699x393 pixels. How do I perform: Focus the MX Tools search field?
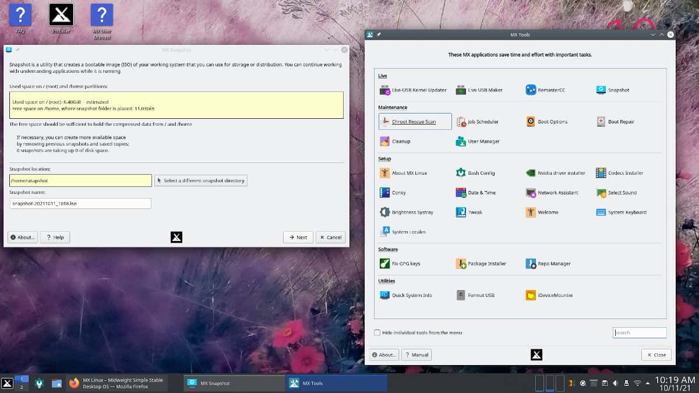pyautogui.click(x=640, y=332)
